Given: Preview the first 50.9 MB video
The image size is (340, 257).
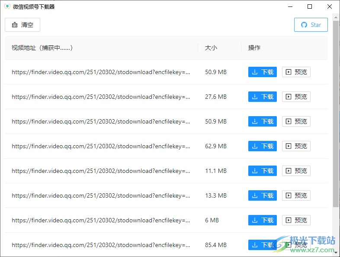Looking at the screenshot, I should 296,72.
